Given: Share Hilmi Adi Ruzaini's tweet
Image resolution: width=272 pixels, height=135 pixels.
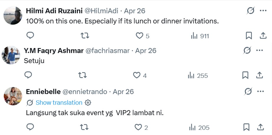Looking at the screenshot, I should pyautogui.click(x=263, y=36).
